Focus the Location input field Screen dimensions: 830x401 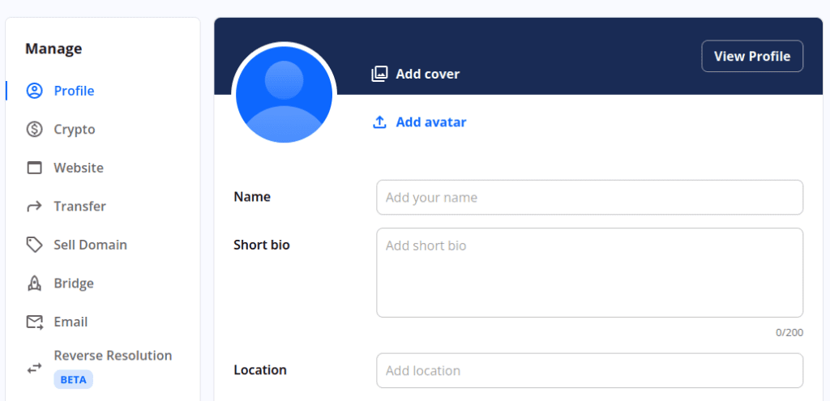(589, 371)
